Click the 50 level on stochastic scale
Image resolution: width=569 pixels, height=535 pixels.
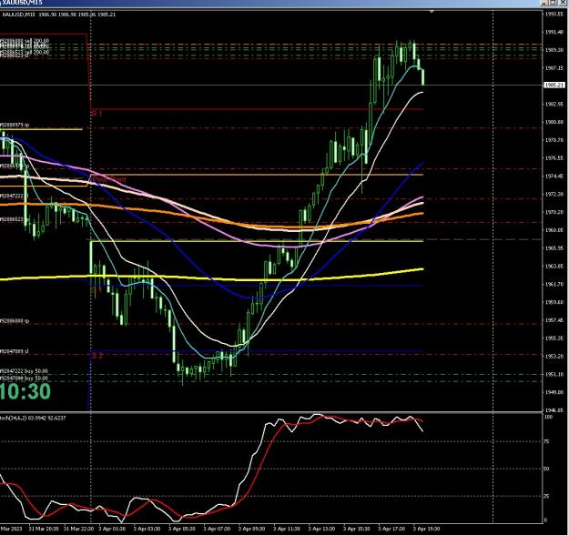pyautogui.click(x=547, y=469)
